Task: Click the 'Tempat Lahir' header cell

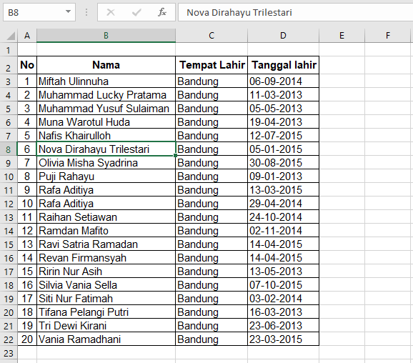Action: coord(212,65)
